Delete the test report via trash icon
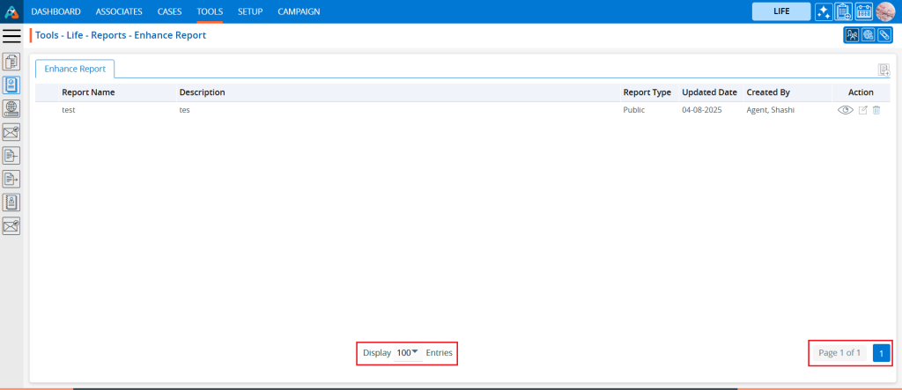902x390 pixels. (876, 110)
